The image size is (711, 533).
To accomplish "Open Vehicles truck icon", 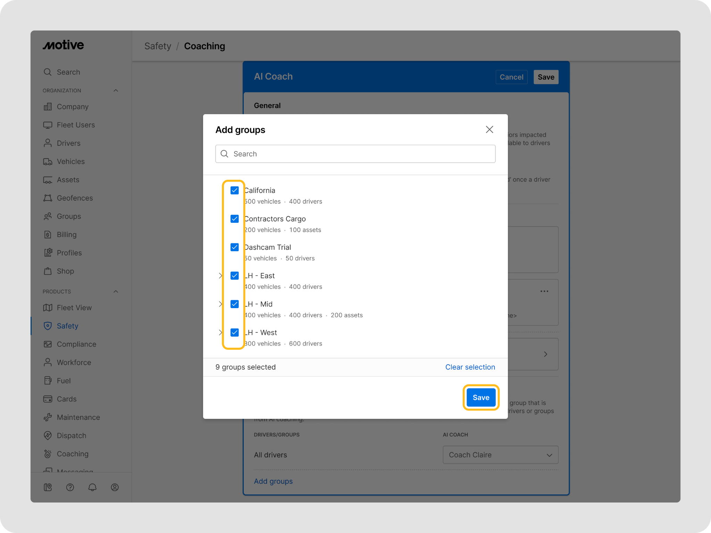I will 48,161.
